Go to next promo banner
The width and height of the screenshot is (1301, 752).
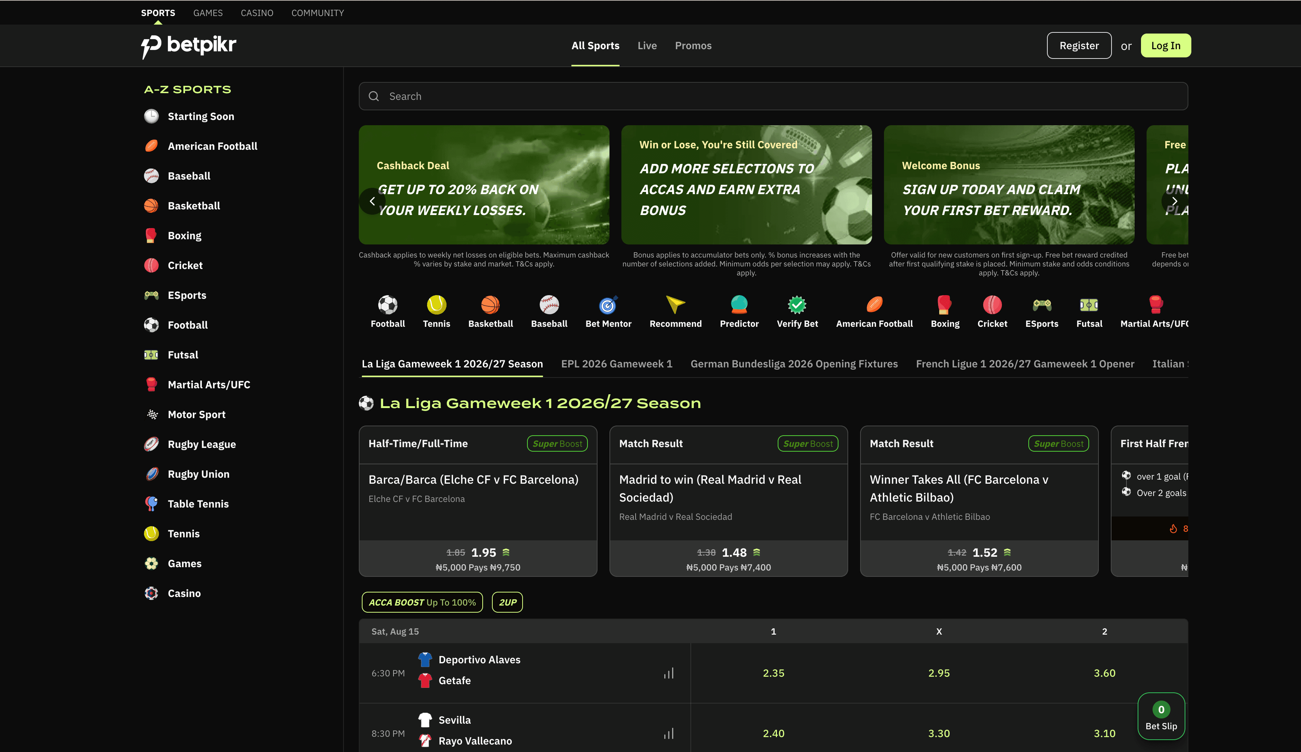(1175, 201)
